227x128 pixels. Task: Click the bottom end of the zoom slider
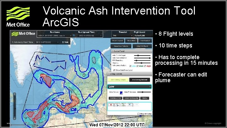(15, 119)
